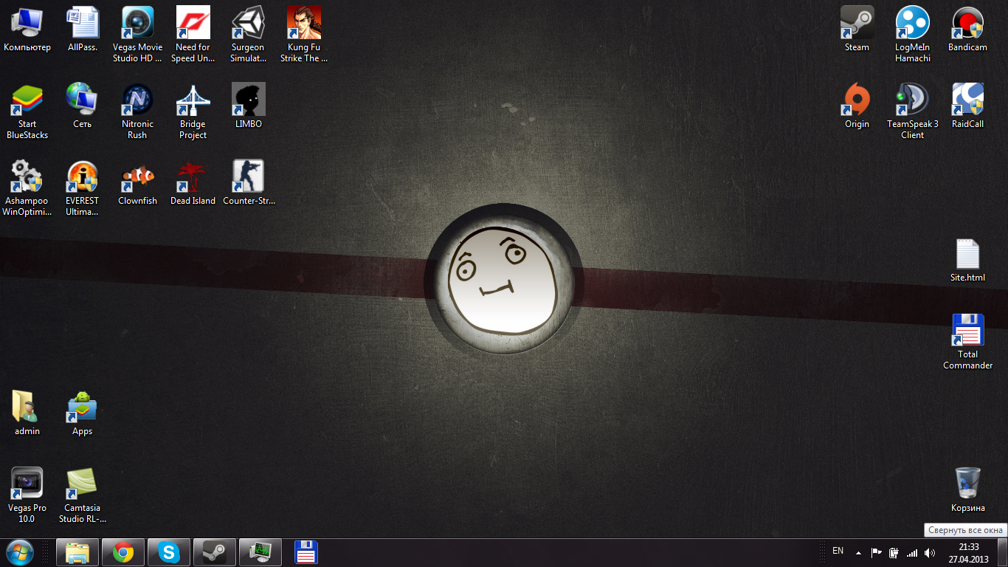
Task: Select the admin folder icon
Action: coord(27,413)
